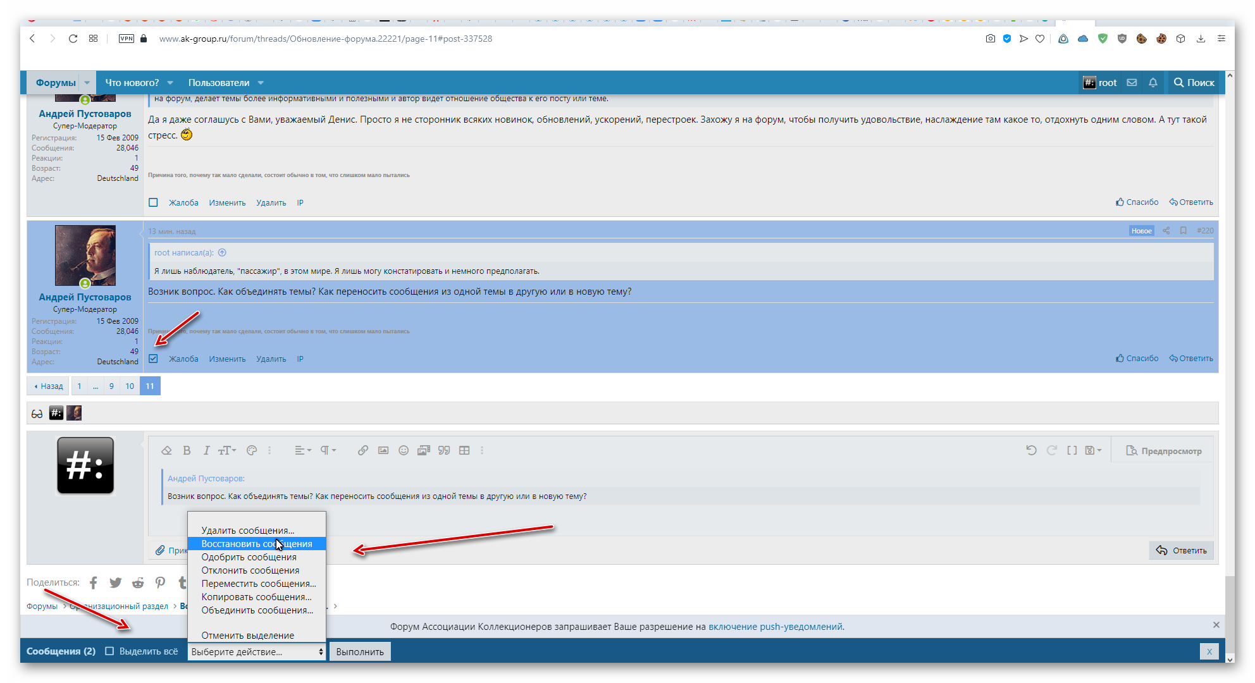Open the root user account menu
This screenshot has width=1255, height=683.
pos(1100,82)
